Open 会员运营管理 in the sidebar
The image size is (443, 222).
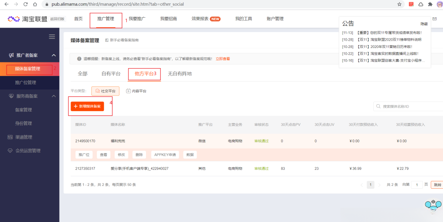(x=28, y=151)
